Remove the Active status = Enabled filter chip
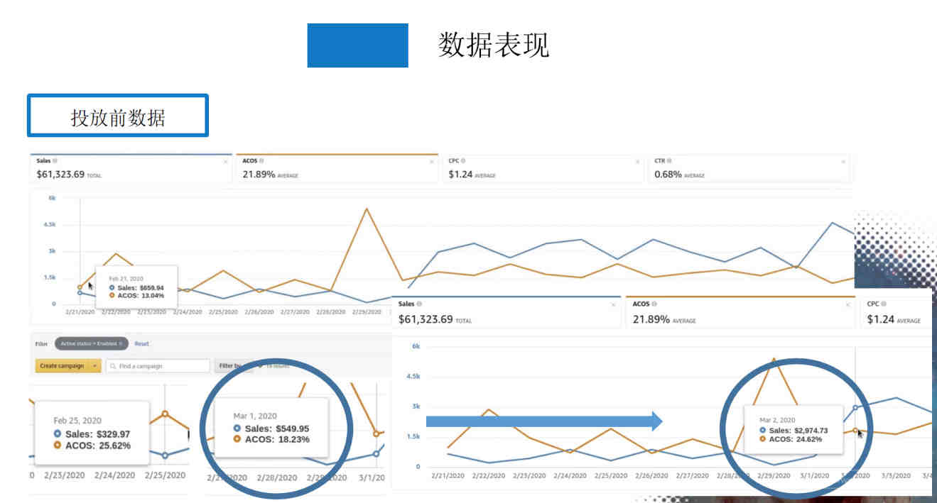Screen dimensions: 937x503 point(121,343)
